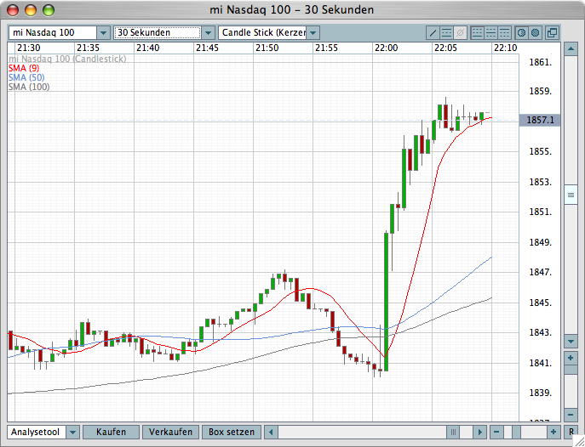Select the trend line drawing tool

433,33
